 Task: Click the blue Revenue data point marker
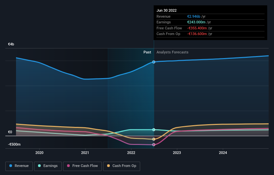point(154,62)
